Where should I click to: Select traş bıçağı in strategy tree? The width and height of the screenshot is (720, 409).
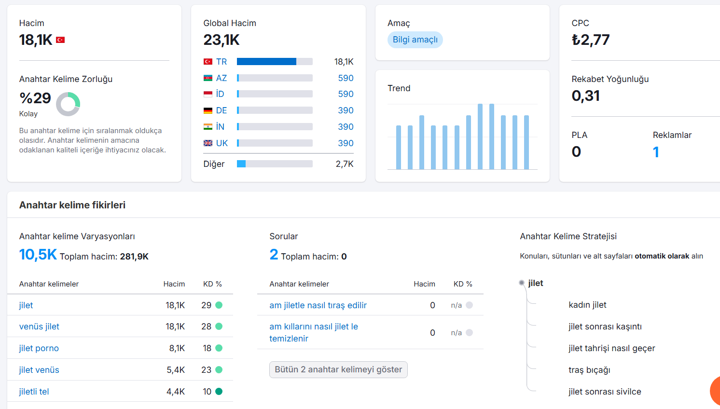(589, 370)
